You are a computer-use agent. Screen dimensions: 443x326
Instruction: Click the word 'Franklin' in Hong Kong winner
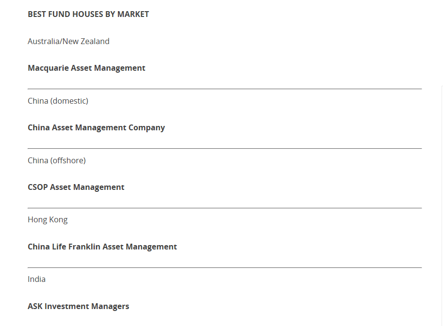pyautogui.click(x=84, y=247)
